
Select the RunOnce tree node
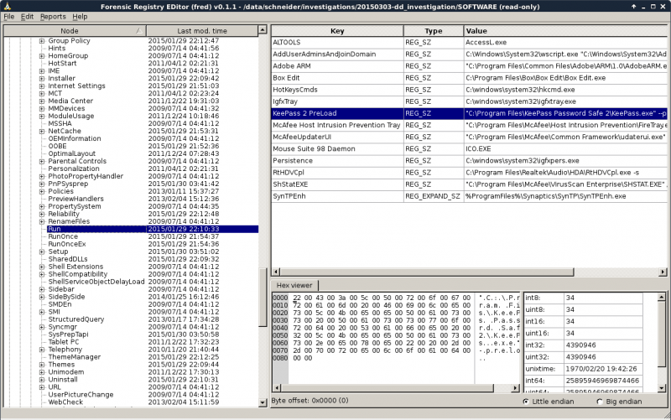pyautogui.click(x=63, y=236)
